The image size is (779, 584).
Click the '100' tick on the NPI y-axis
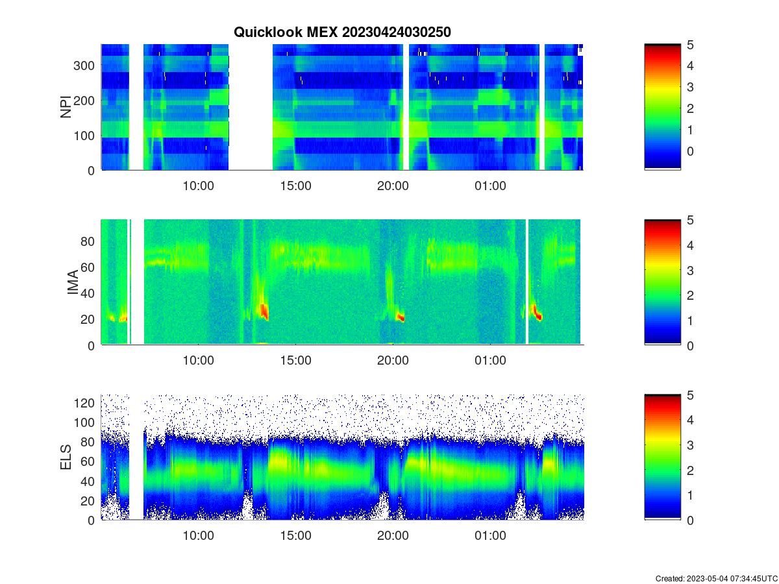pyautogui.click(x=85, y=136)
